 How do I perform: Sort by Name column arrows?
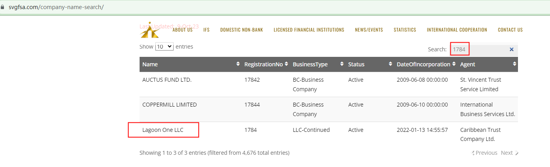tap(238, 64)
